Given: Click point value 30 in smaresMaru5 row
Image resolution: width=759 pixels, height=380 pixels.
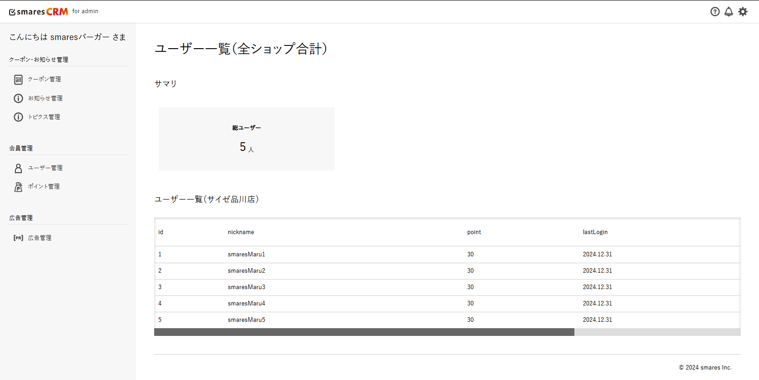Looking at the screenshot, I should [470, 320].
